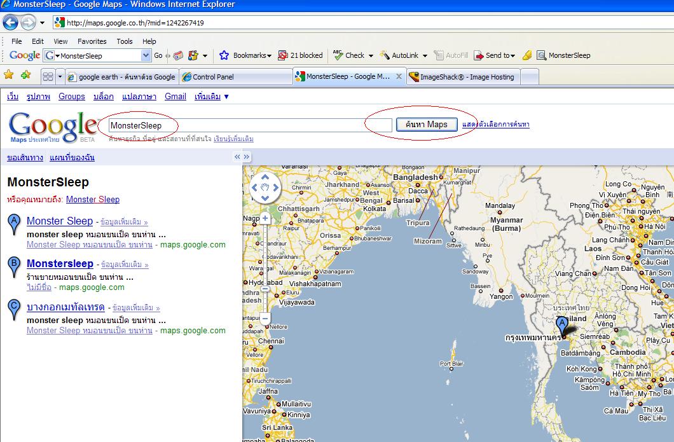The width and height of the screenshot is (674, 442).
Task: Open the Google Toolbar search box dropdown
Action: click(146, 55)
